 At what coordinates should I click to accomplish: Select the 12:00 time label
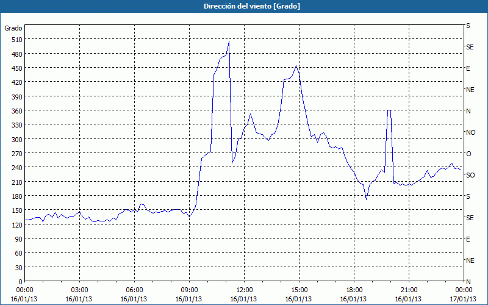245,290
